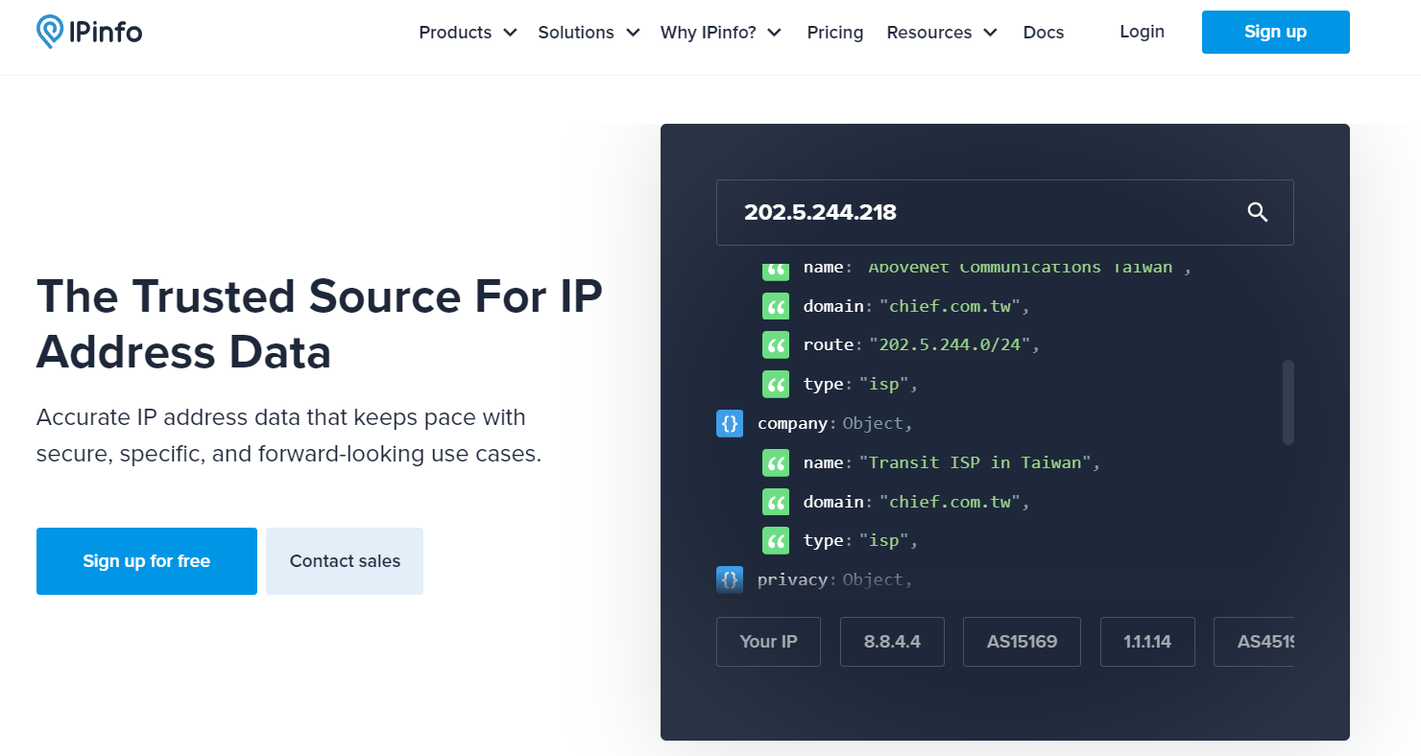The height and width of the screenshot is (756, 1421).
Task: Select the Pricing navigation item
Action: [834, 32]
